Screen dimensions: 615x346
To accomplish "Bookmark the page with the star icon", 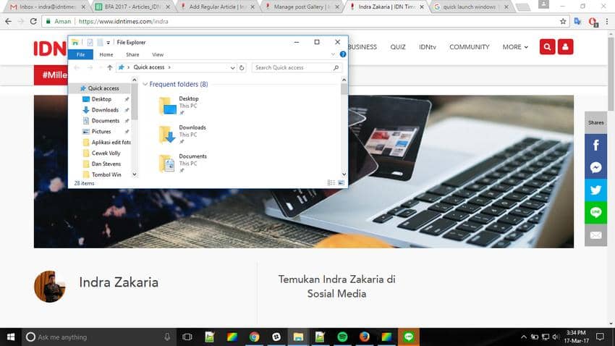I will click(564, 22).
